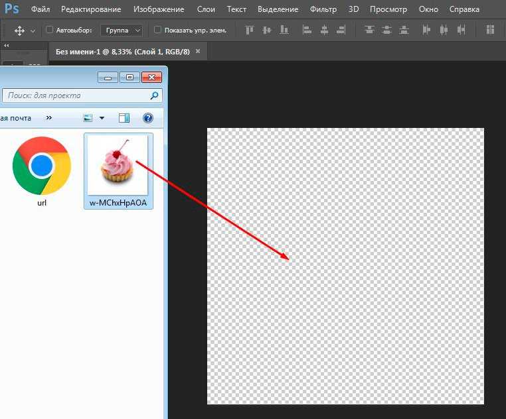This screenshot has width=506, height=419.
Task: Open the Справка menu
Action: tap(464, 9)
